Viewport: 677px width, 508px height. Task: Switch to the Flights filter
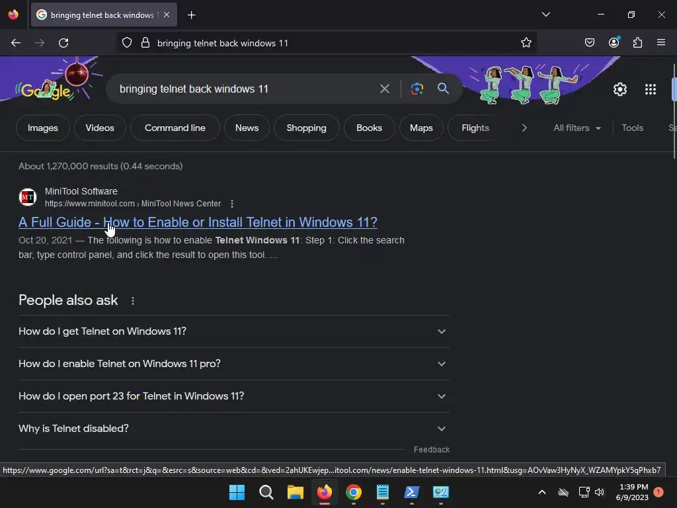[475, 128]
